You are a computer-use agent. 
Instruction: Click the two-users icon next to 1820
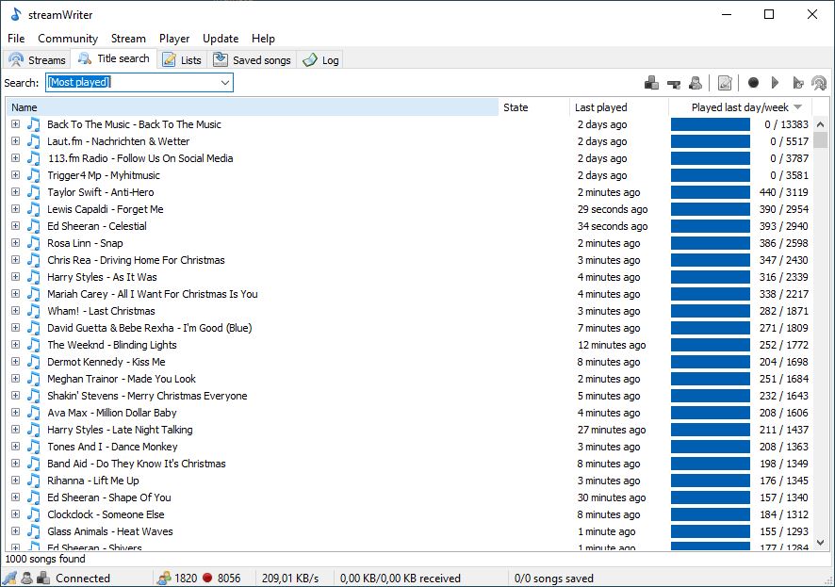pos(163,578)
